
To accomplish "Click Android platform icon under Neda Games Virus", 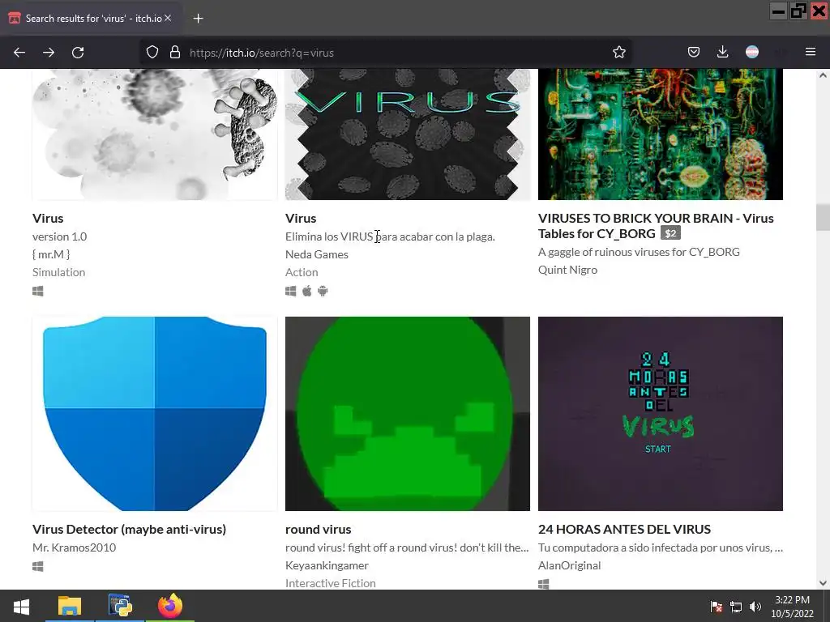I will (323, 292).
